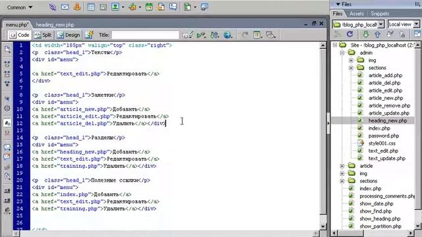Click the green Get Files arrow

point(365,34)
